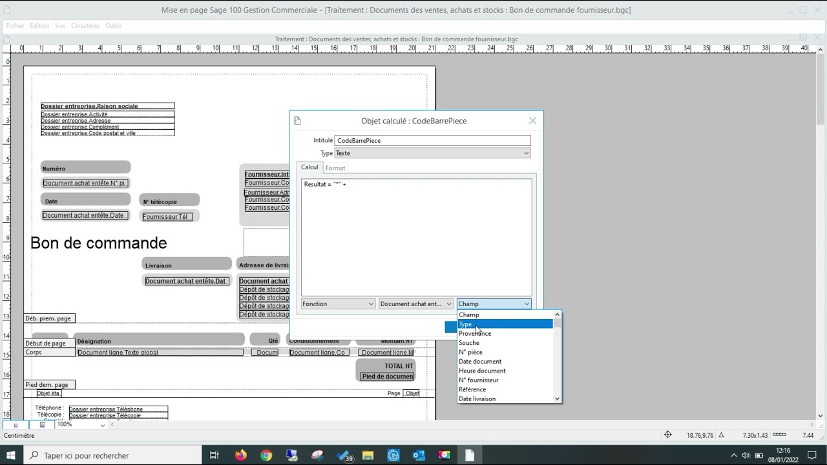Click the TOTAL HT label
This screenshot has height=465, width=827.
click(399, 366)
